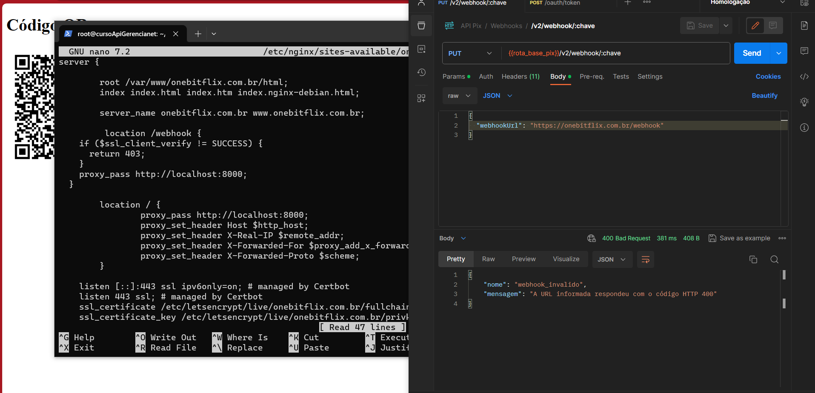This screenshot has width=815, height=393.
Task: Switch to PUT /v2/webhook/:chave tab
Action: tap(472, 3)
